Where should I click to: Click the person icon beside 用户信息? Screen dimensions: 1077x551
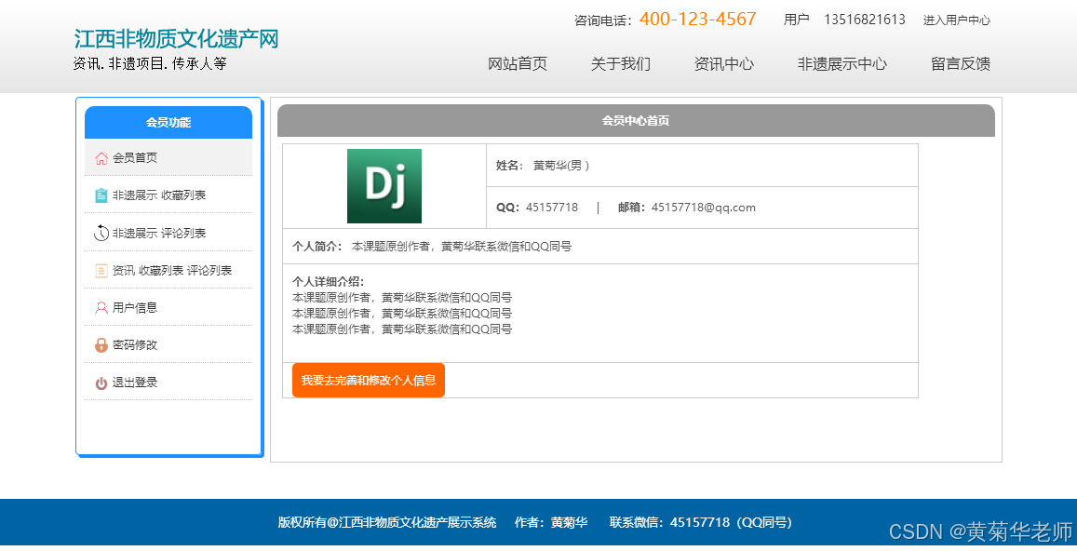[102, 307]
